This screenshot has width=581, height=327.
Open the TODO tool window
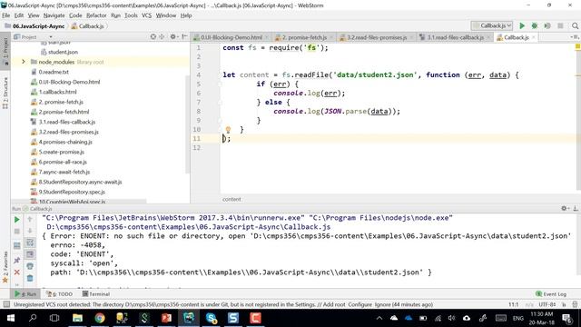point(60,294)
